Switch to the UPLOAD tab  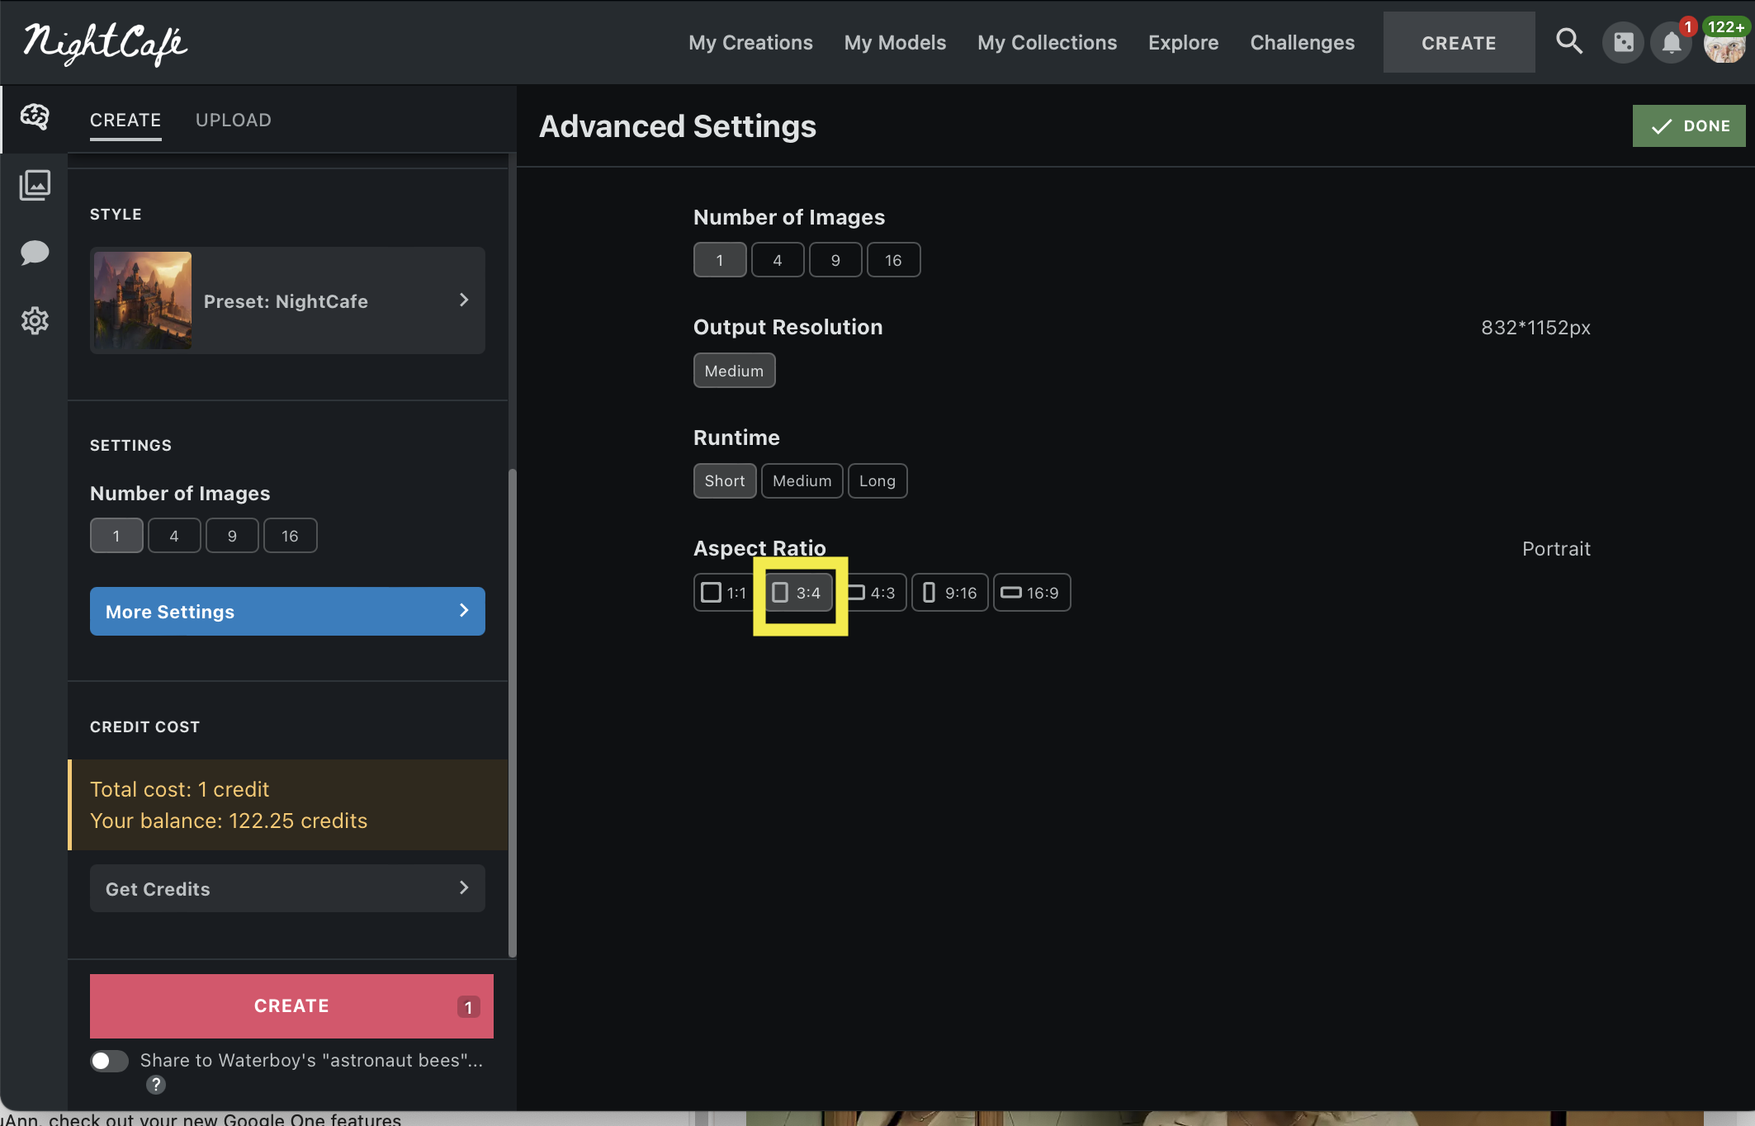coord(234,121)
